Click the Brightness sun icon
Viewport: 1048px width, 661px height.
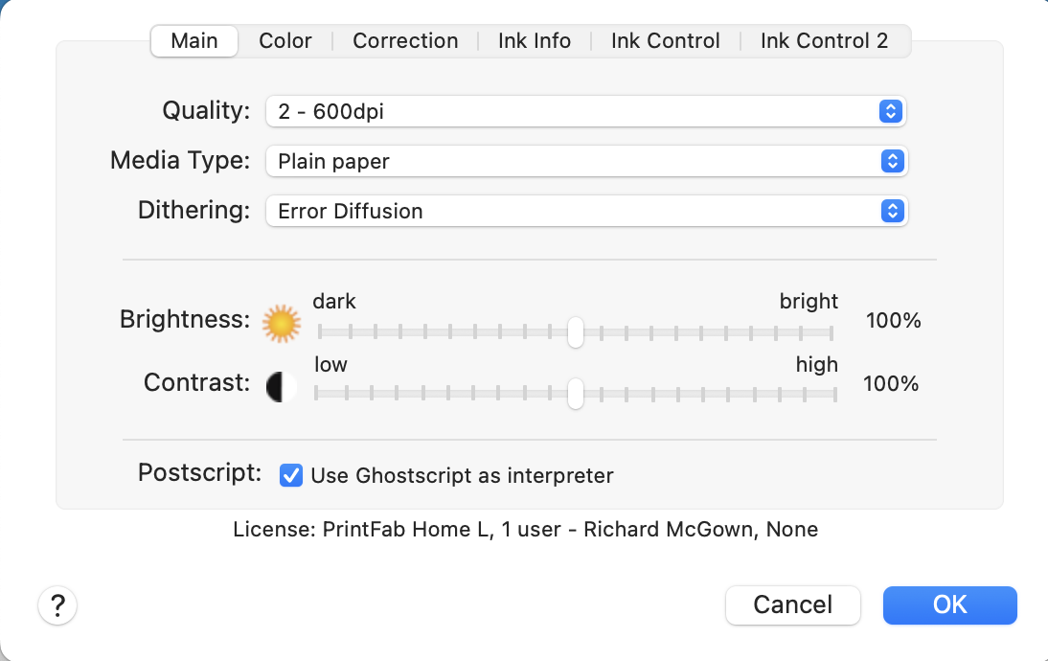pyautogui.click(x=282, y=325)
